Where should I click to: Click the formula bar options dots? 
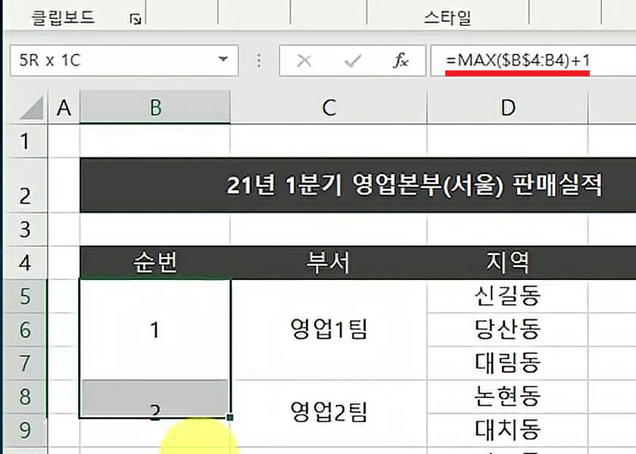[259, 61]
